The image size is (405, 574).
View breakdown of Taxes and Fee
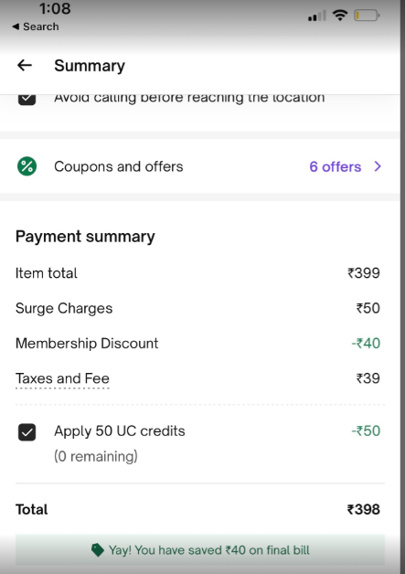click(x=62, y=378)
